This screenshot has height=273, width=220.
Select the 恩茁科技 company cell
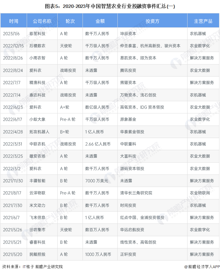pyautogui.click(x=37, y=33)
